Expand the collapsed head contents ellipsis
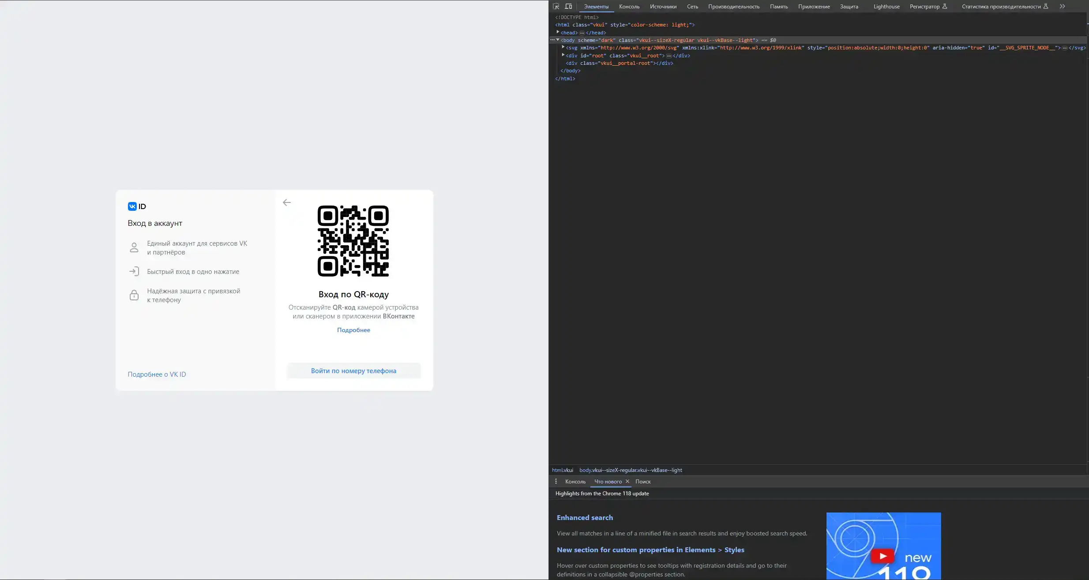This screenshot has width=1089, height=580. click(582, 33)
